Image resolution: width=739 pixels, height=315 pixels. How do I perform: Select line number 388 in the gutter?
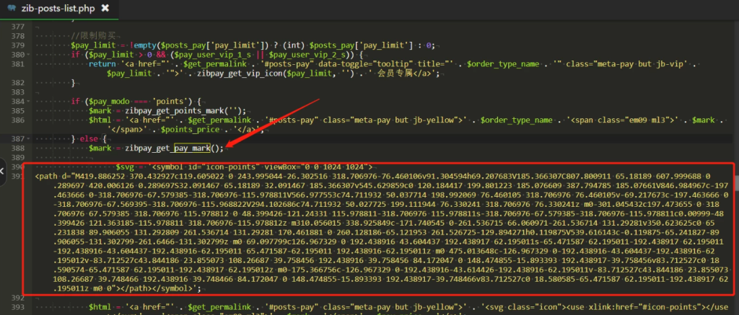pos(15,148)
